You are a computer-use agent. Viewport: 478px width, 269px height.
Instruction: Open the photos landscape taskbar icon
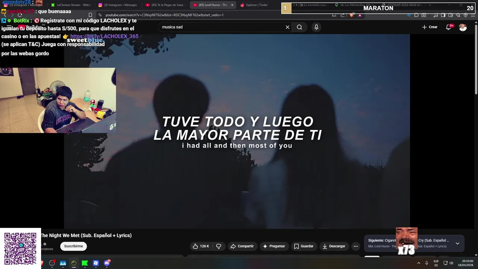tap(63, 263)
